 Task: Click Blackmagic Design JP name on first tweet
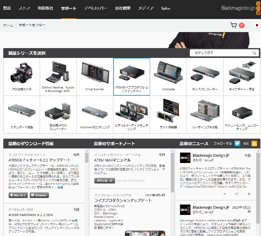(211, 155)
